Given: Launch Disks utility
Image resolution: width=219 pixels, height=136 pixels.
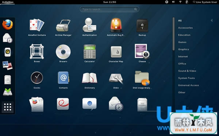Looking at the screenshot, I should pos(116,81).
